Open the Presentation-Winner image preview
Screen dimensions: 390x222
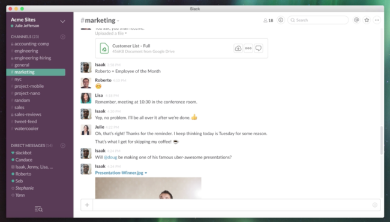[x=148, y=188]
